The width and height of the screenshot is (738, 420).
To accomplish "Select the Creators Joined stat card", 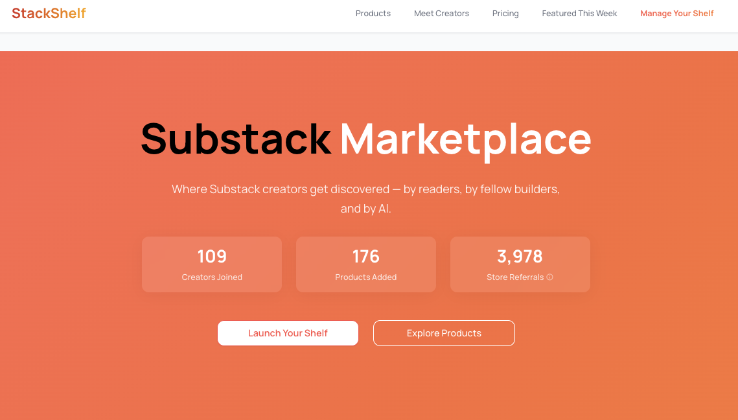I will (x=212, y=264).
